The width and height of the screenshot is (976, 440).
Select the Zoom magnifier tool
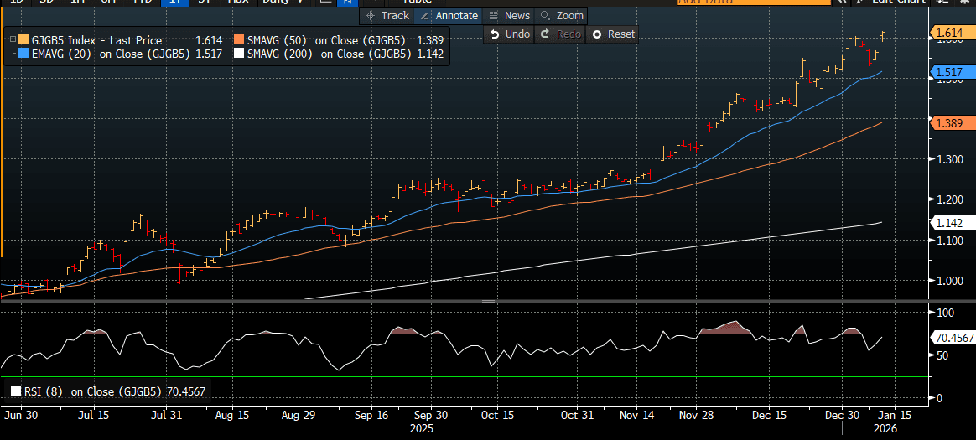[x=561, y=15]
